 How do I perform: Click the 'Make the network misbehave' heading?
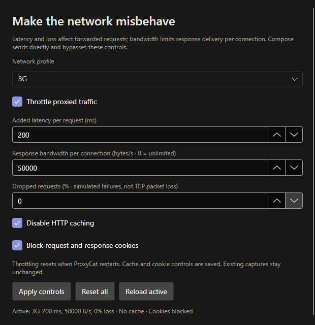[x=93, y=21]
